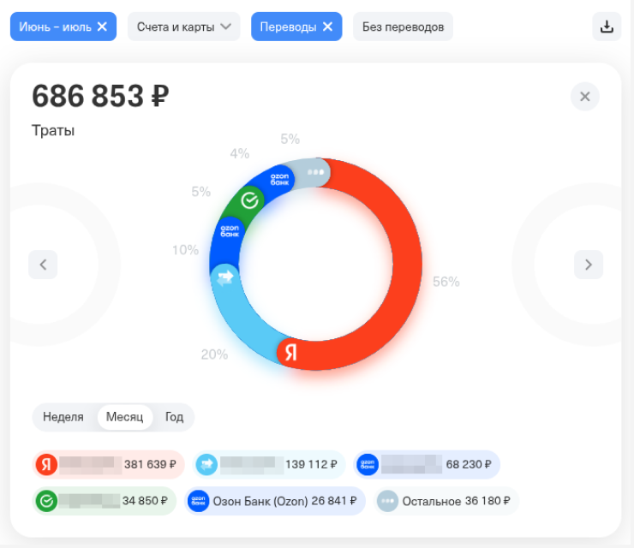Click the red 56% chart segment
Viewport: 634px width, 548px height.
[x=405, y=263]
